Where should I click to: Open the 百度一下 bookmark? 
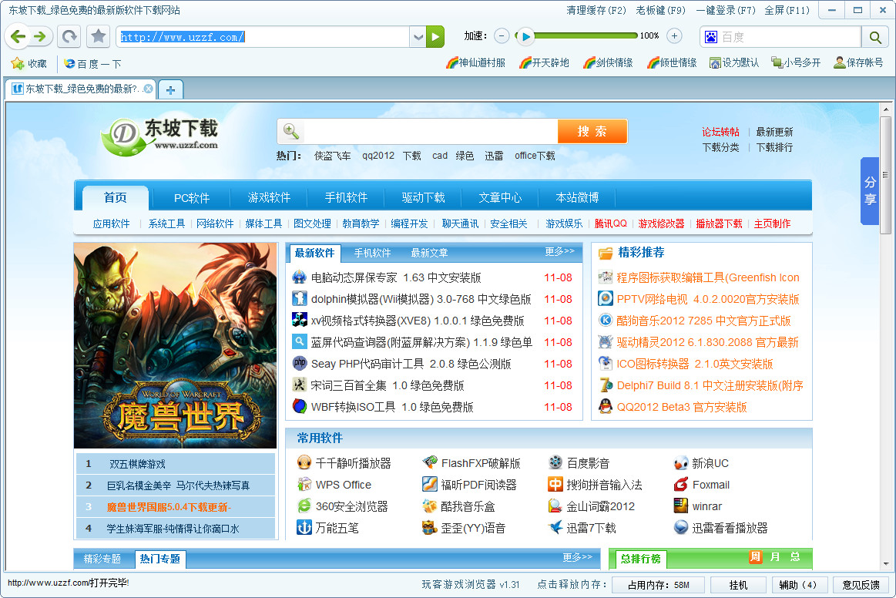coord(92,63)
